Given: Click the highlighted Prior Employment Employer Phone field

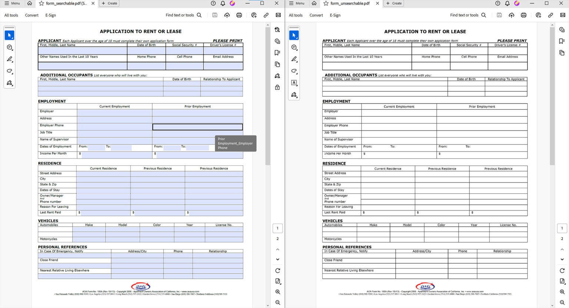Looking at the screenshot, I should tap(197, 127).
